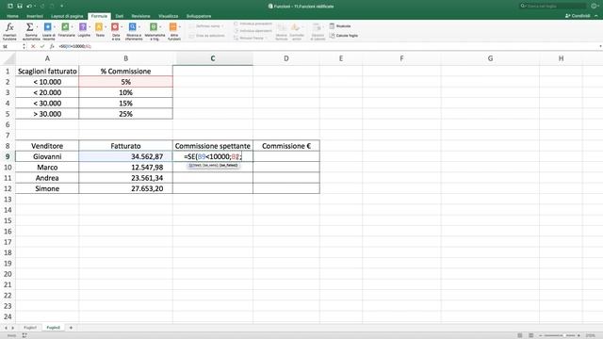Select column C header

[x=213, y=58]
